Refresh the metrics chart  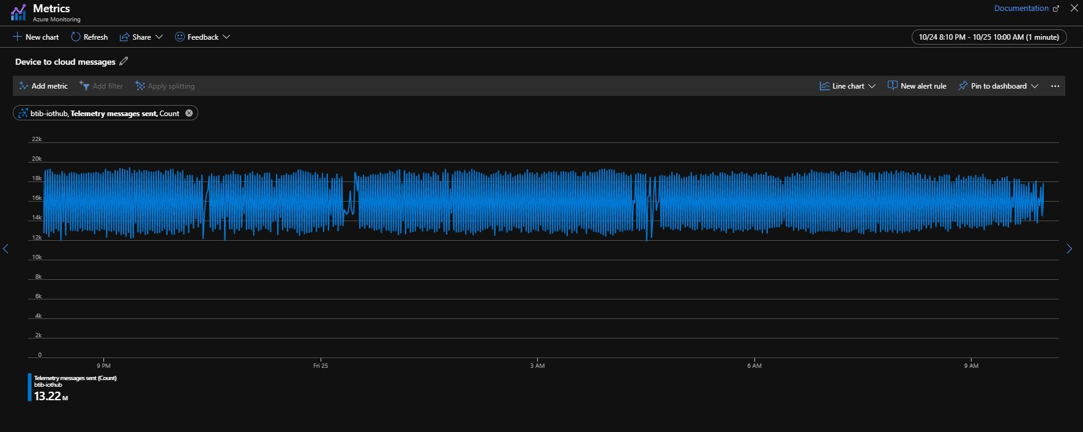(89, 37)
